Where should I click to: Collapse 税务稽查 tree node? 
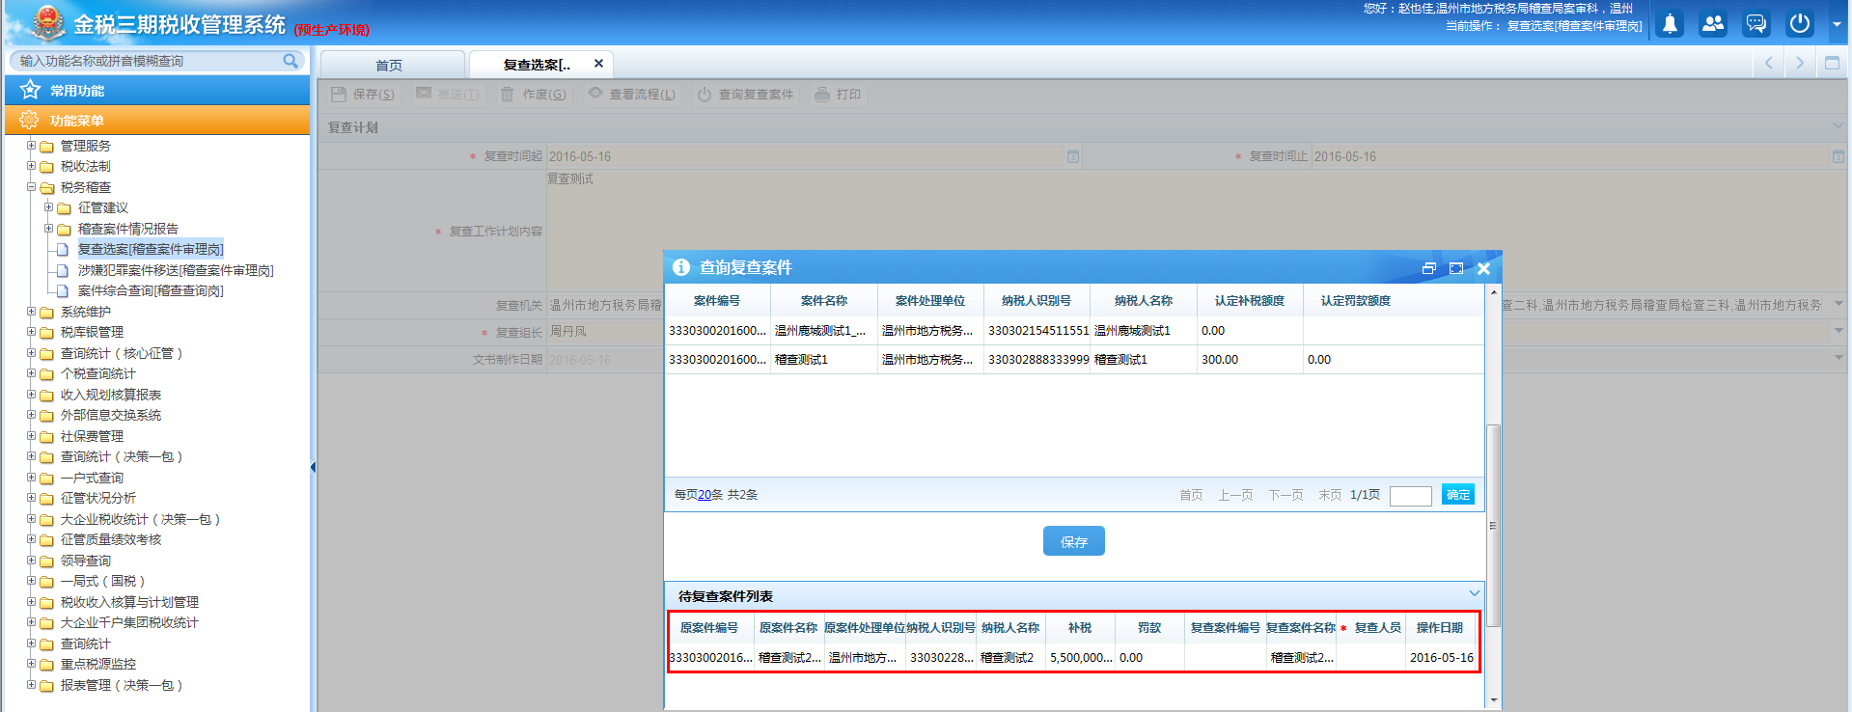point(31,187)
